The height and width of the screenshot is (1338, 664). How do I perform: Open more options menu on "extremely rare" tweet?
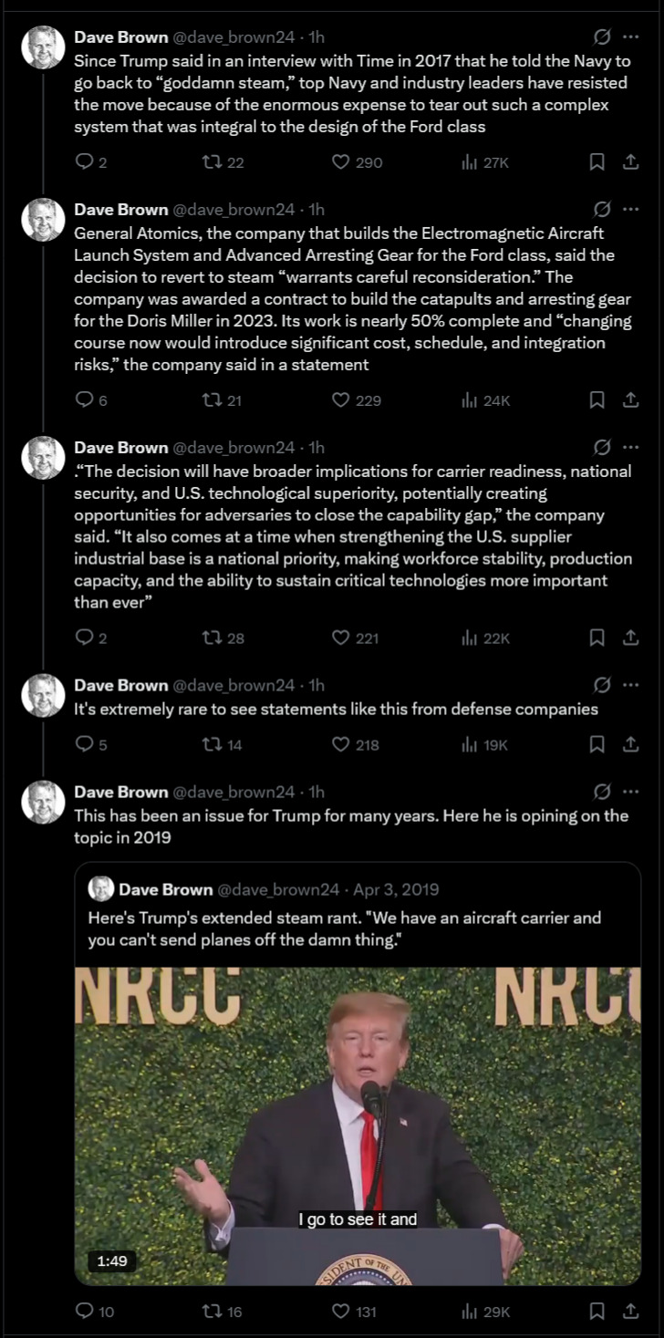click(x=630, y=685)
